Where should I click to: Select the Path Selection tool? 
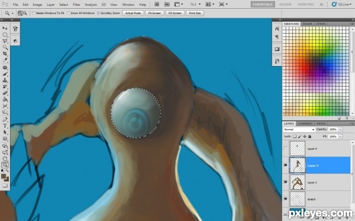5,132
